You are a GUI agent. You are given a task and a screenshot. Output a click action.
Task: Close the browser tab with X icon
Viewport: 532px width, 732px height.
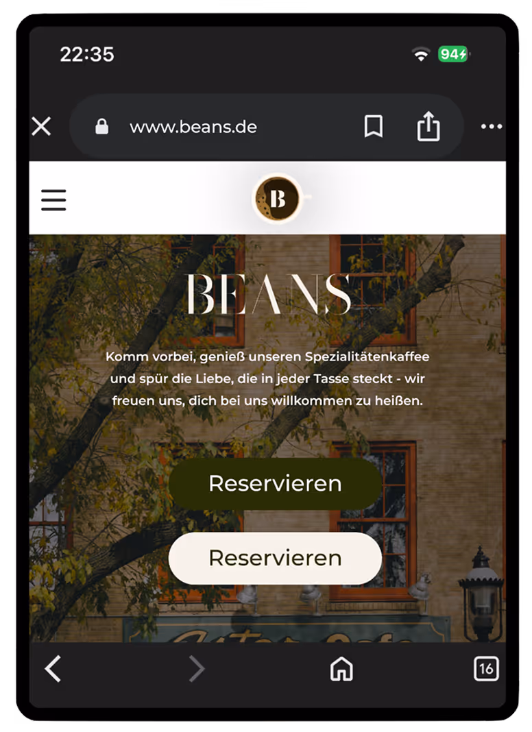(41, 127)
